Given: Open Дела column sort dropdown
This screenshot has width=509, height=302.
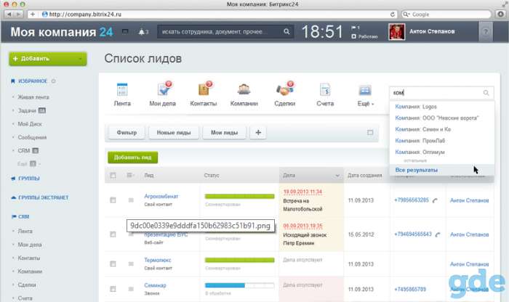Looking at the screenshot, I should point(337,175).
